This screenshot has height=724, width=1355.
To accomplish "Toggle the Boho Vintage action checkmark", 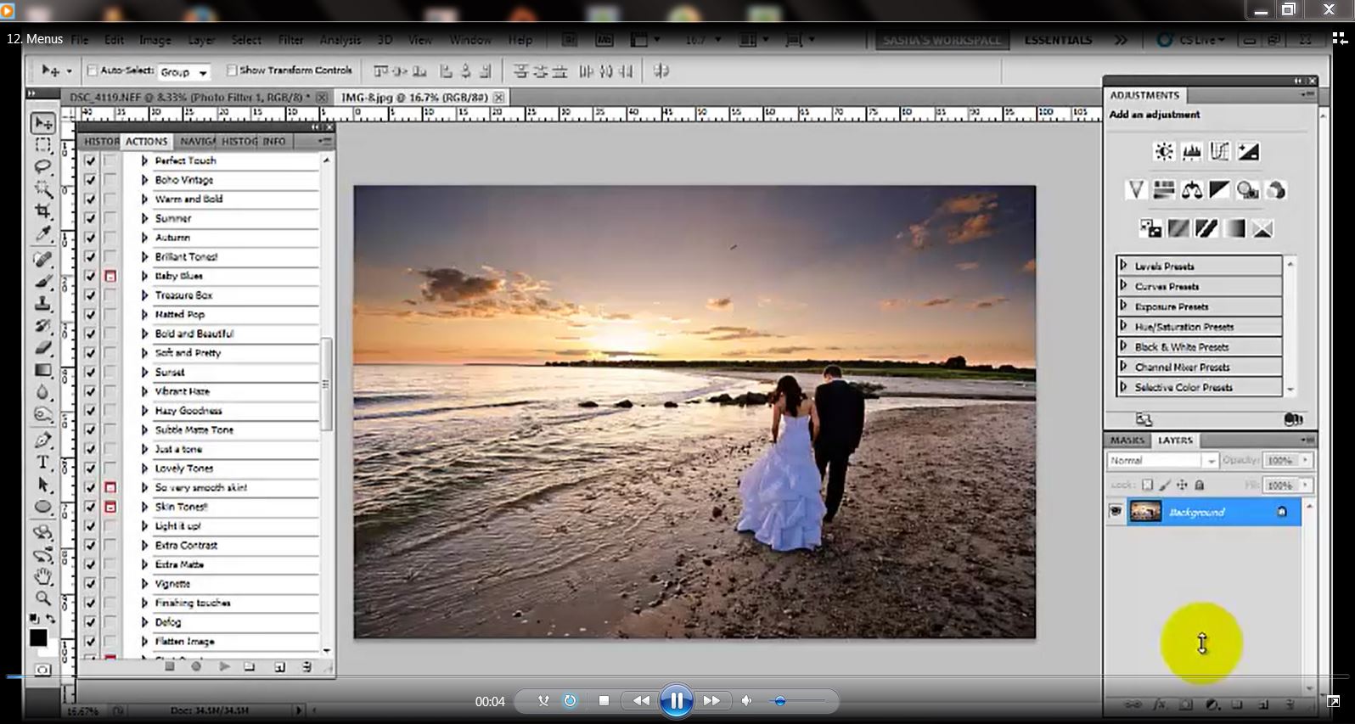I will [x=90, y=180].
